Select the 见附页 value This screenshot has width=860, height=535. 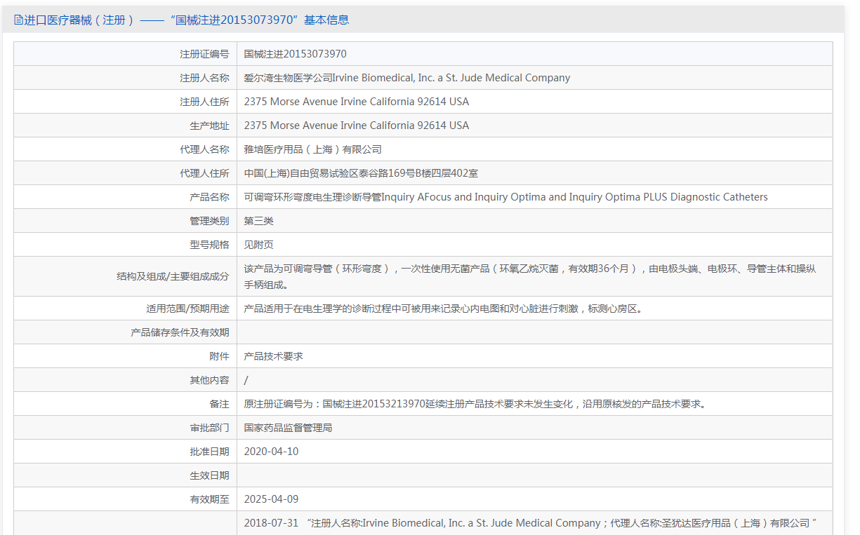[x=258, y=245]
